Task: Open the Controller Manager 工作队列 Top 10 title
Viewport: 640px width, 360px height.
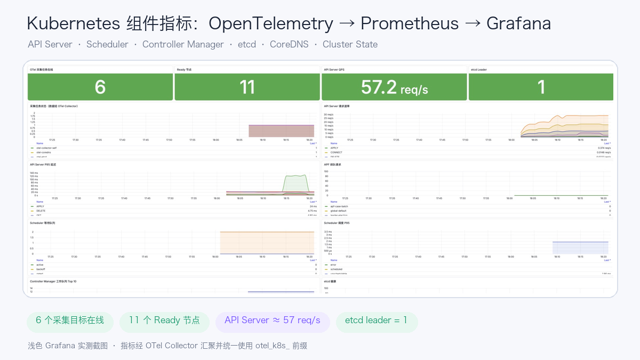Action: click(x=53, y=281)
